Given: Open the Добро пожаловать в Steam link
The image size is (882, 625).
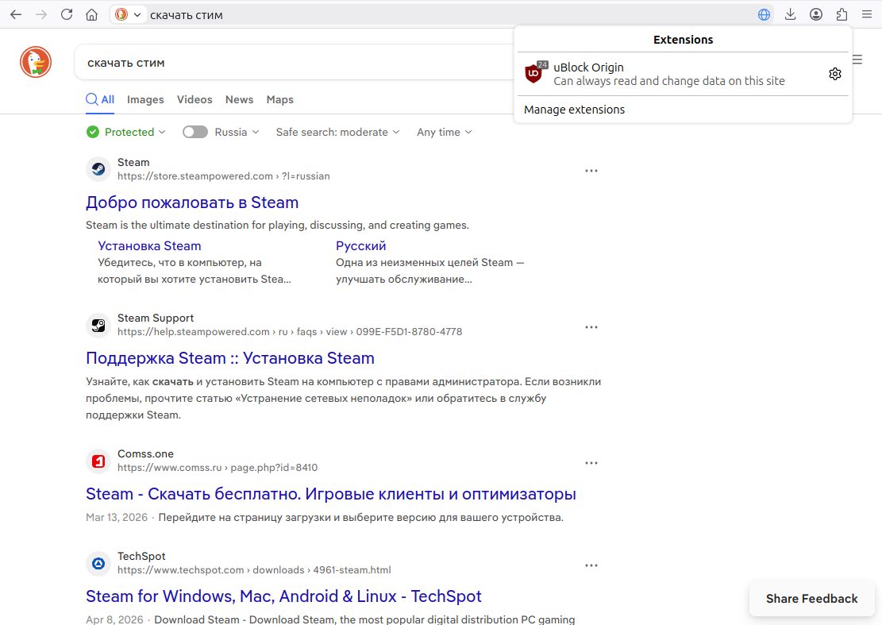Looking at the screenshot, I should (x=192, y=203).
